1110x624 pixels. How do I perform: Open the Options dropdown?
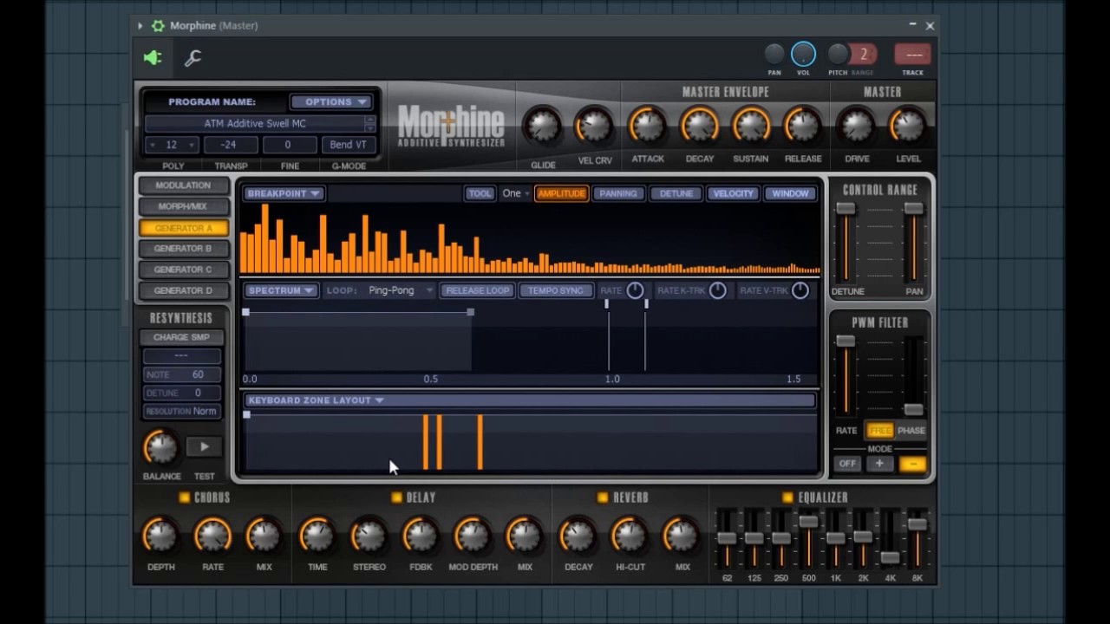(x=332, y=101)
